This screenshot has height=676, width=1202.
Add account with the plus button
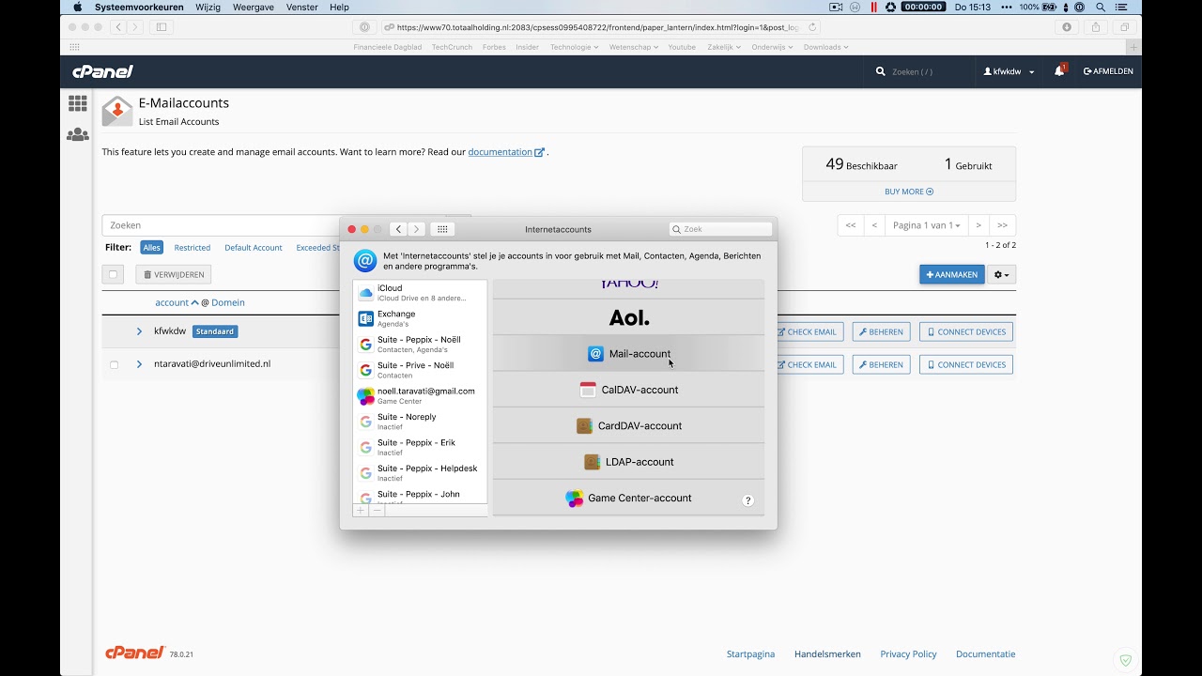[x=361, y=510]
